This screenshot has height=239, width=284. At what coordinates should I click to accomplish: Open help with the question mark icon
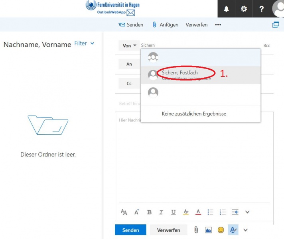(261, 9)
